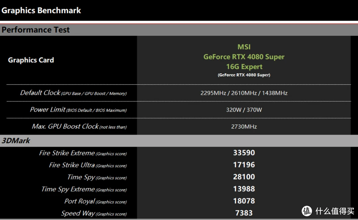Select the 2295MHz / 2610MHz / 1438MHz value
Screen dimensions: 358x220
[x=244, y=93]
